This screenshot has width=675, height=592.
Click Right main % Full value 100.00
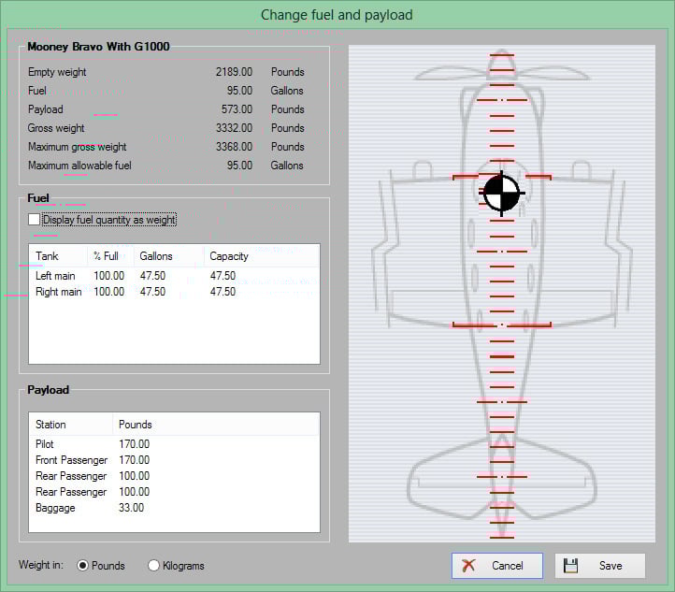click(x=108, y=292)
